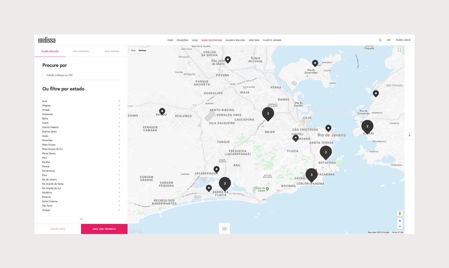Zoom in the map with plus
The height and width of the screenshot is (268, 449).
tap(400, 221)
